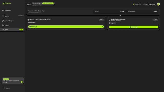Download the Grass Community Node
This screenshot has width=164, height=92.
(134, 27)
